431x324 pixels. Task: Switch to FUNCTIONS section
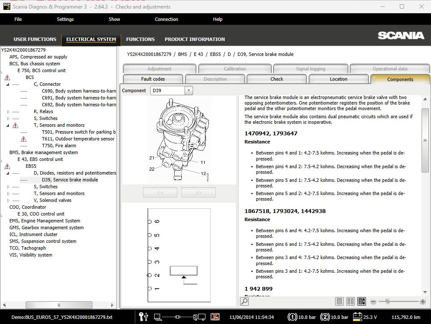pyautogui.click(x=140, y=39)
